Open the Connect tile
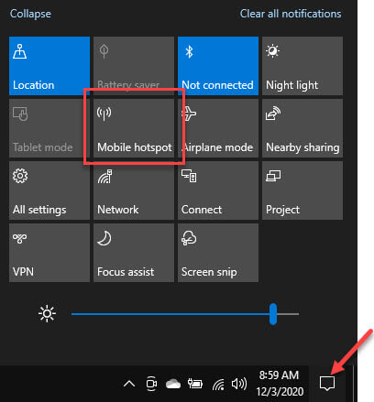 218,190
